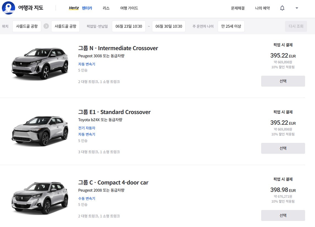
Task: Click the 여행과 지도 map pin logo
Action: tap(9, 8)
